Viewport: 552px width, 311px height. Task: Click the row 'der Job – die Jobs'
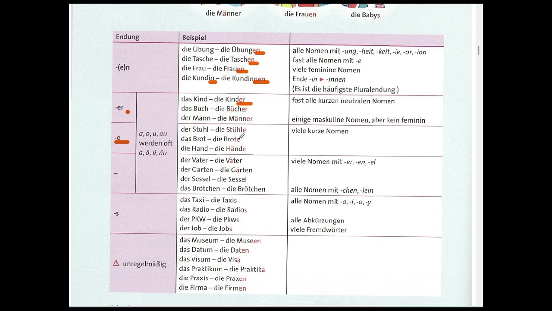206,228
